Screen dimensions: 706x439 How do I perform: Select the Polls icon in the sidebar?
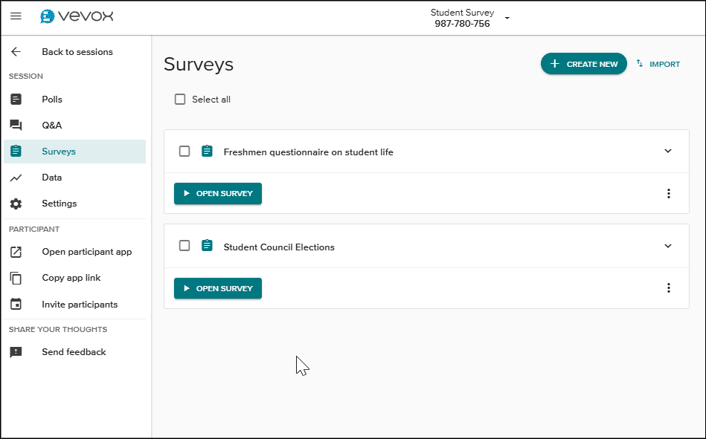coord(16,99)
